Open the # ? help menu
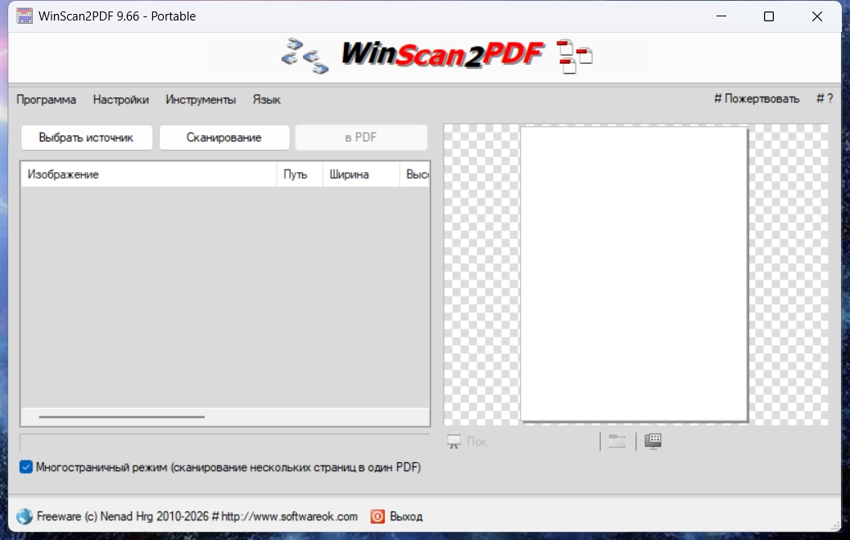850x540 pixels. click(825, 99)
